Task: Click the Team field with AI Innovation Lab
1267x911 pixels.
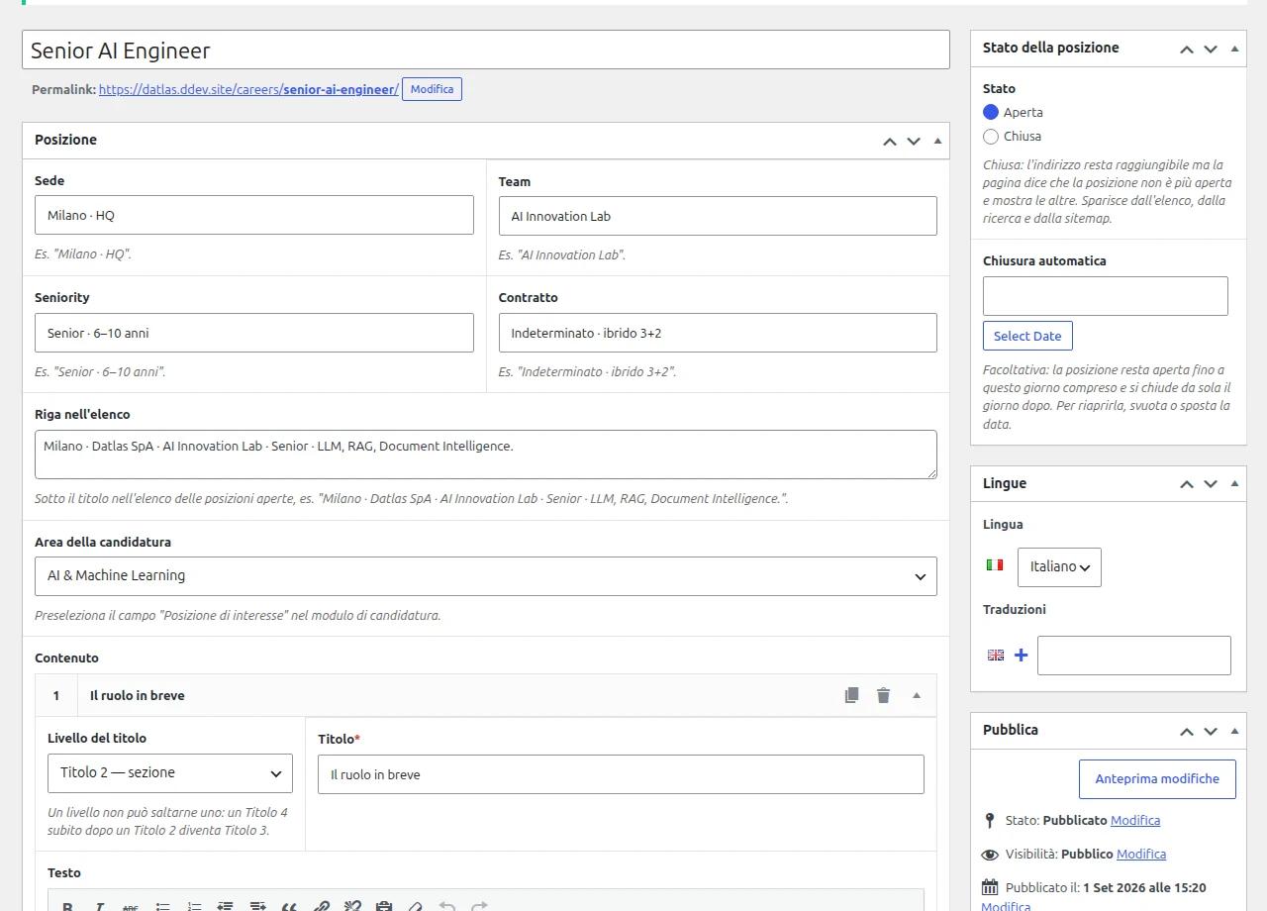Action: (718, 216)
